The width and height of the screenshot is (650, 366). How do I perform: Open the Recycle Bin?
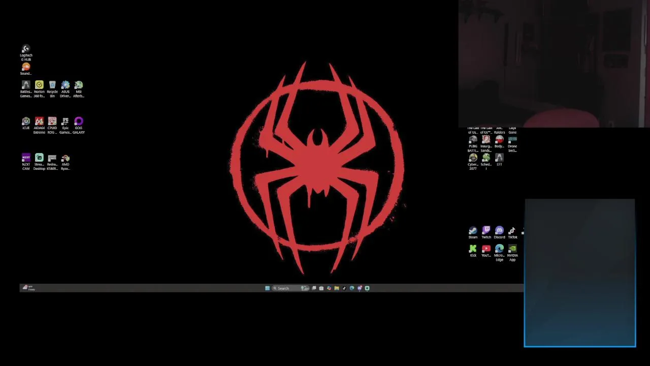tap(52, 89)
